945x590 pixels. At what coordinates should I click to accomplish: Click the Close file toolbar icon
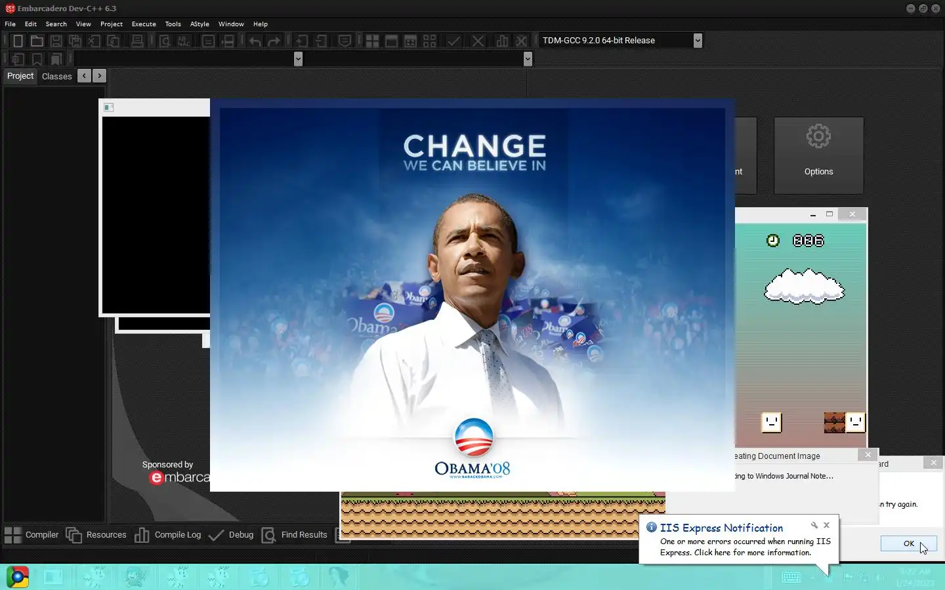coord(94,41)
